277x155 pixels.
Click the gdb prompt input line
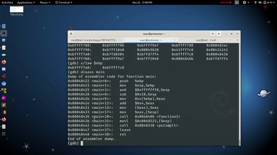click(x=153, y=143)
